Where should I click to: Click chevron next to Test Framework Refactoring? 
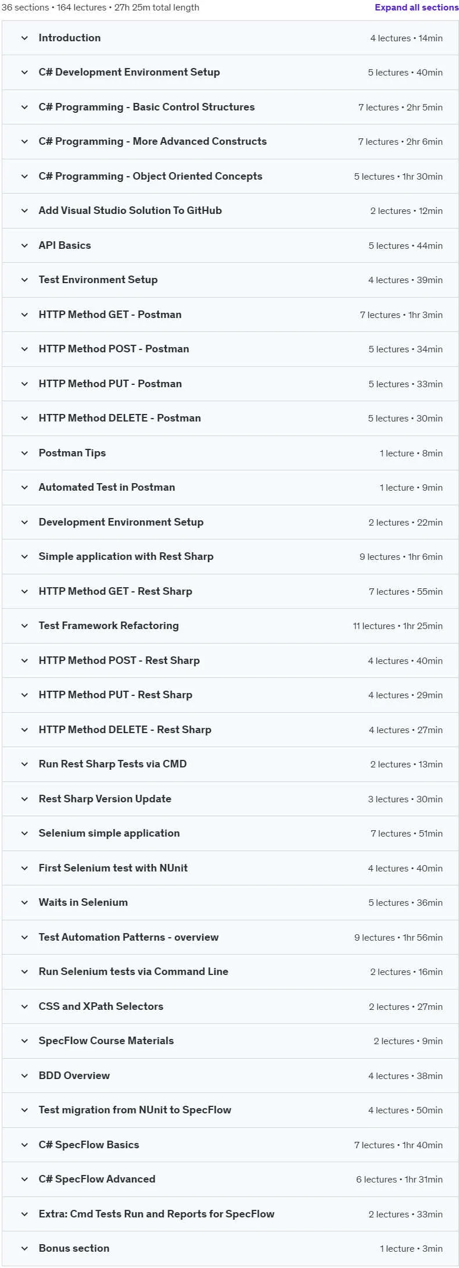click(24, 626)
